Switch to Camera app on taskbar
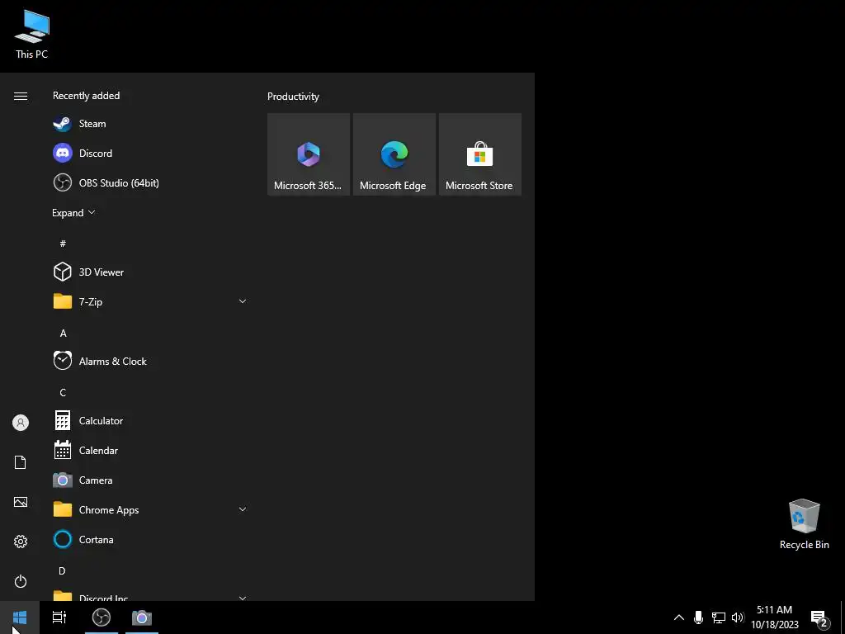 (x=142, y=617)
